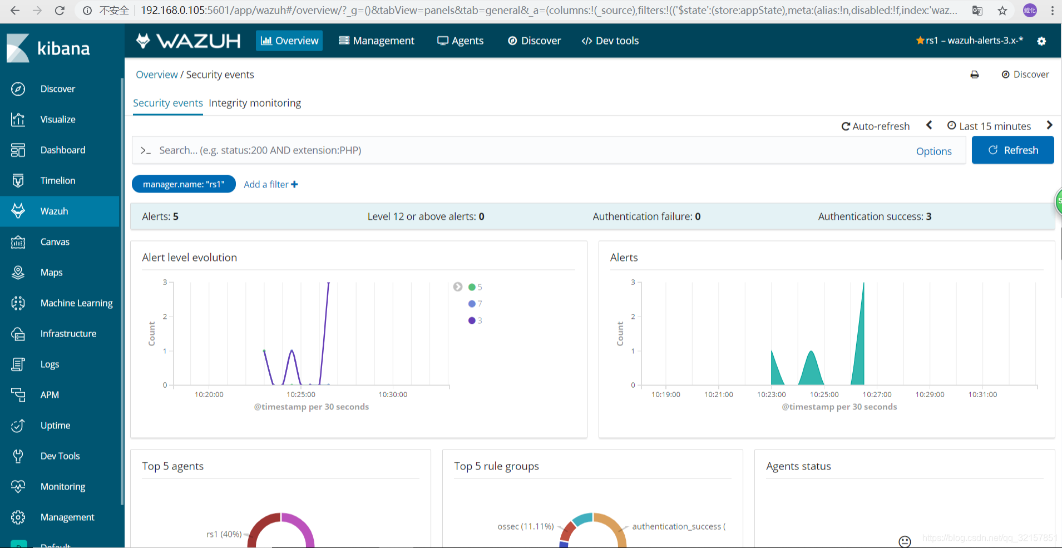Open the Canvas sidebar icon
This screenshot has height=548, width=1062.
click(18, 242)
